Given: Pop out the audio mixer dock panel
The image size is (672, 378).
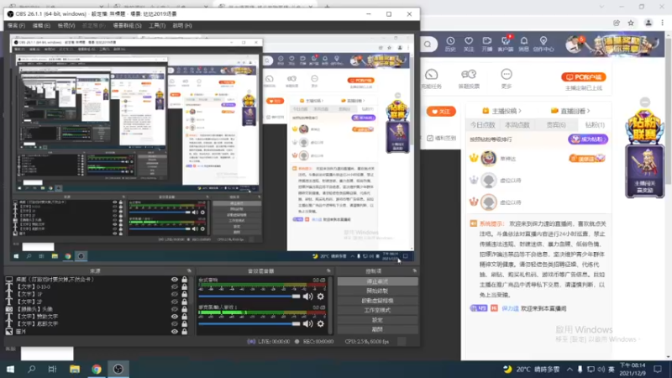Looking at the screenshot, I should 328,270.
